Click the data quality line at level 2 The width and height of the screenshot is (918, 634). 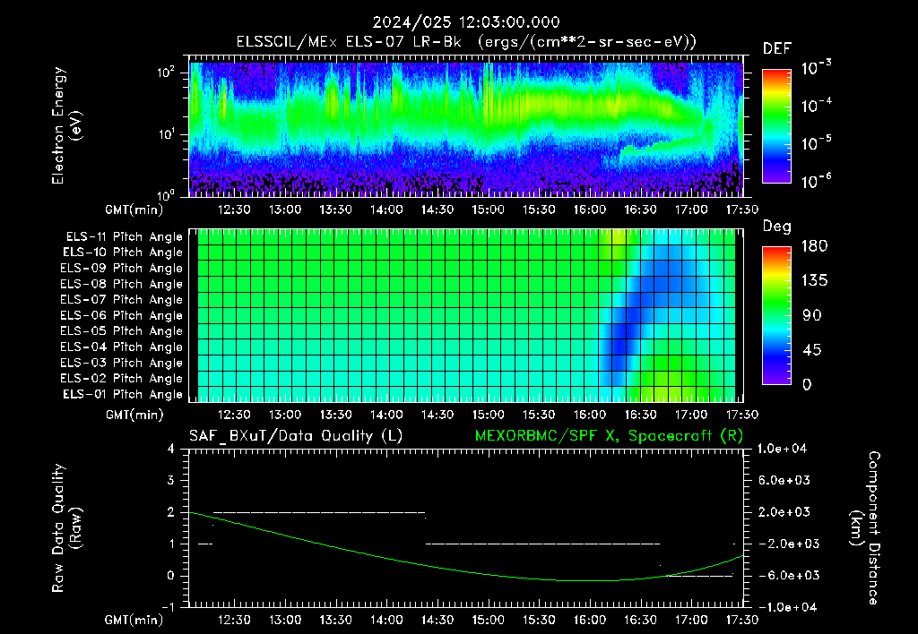click(319, 513)
